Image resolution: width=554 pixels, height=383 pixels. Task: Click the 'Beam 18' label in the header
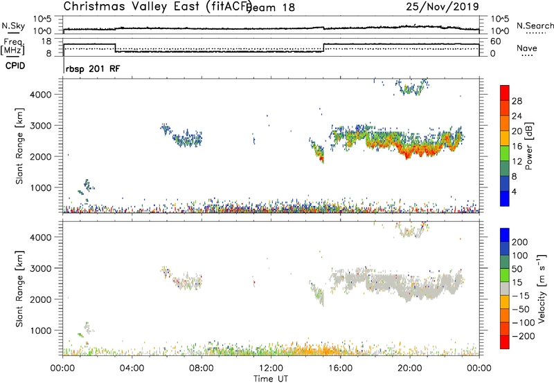(x=271, y=8)
